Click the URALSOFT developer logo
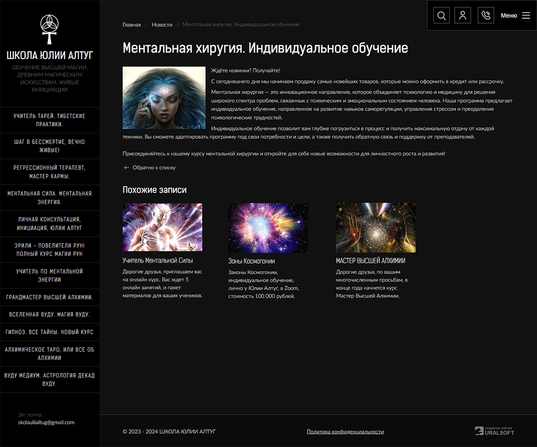Viewport: 537px width, 447px height. pos(494,431)
